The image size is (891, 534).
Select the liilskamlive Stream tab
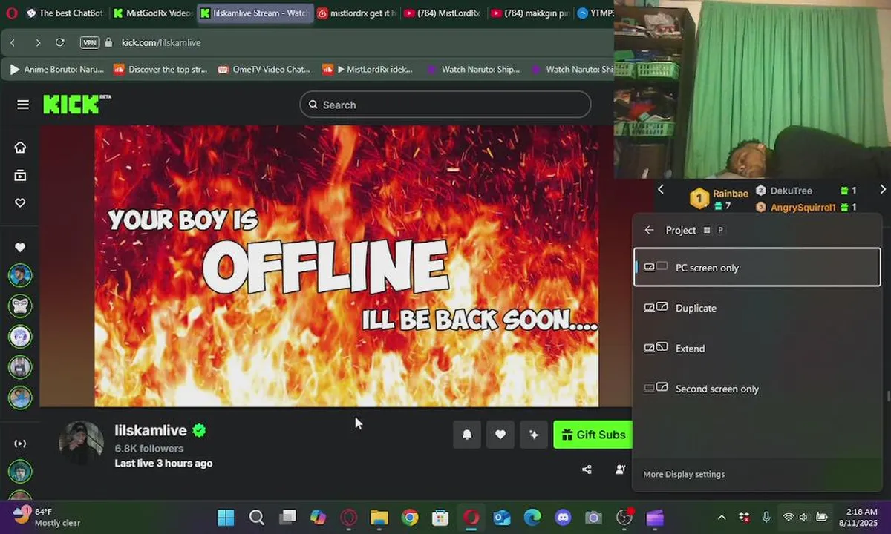click(x=255, y=13)
